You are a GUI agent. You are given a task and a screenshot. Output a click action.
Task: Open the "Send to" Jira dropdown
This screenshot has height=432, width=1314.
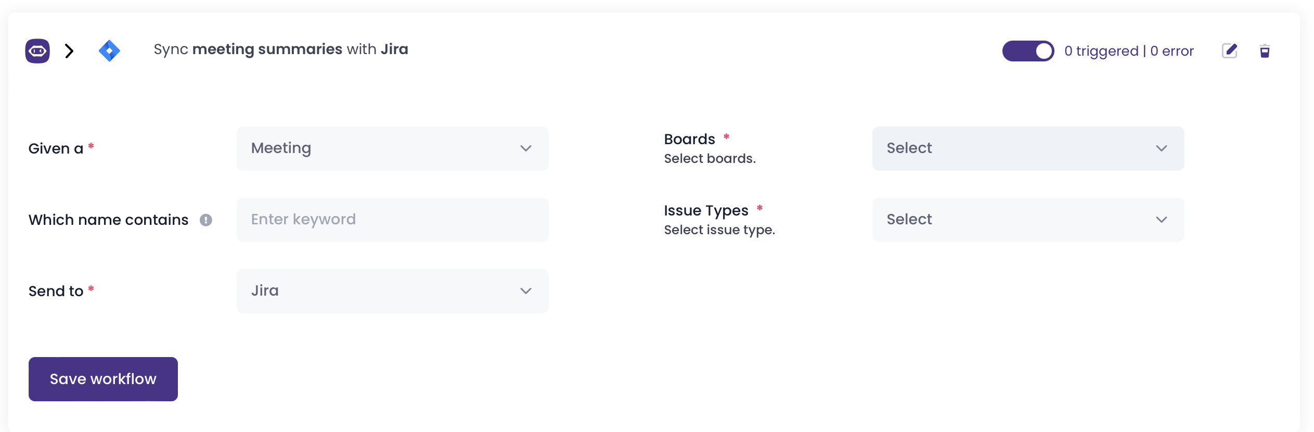click(392, 291)
